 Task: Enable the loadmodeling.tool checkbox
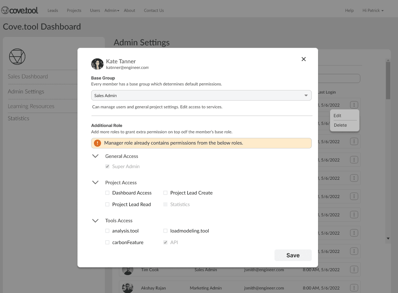[165, 231]
